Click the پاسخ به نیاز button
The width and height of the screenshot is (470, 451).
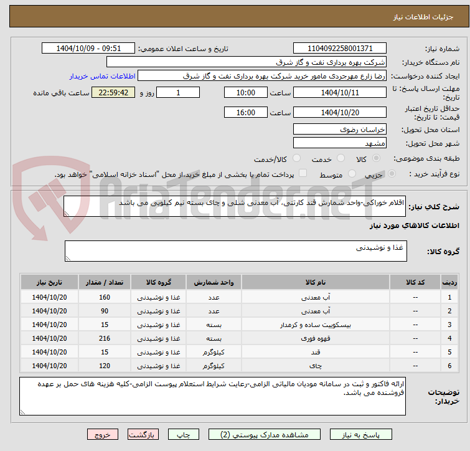point(360,435)
